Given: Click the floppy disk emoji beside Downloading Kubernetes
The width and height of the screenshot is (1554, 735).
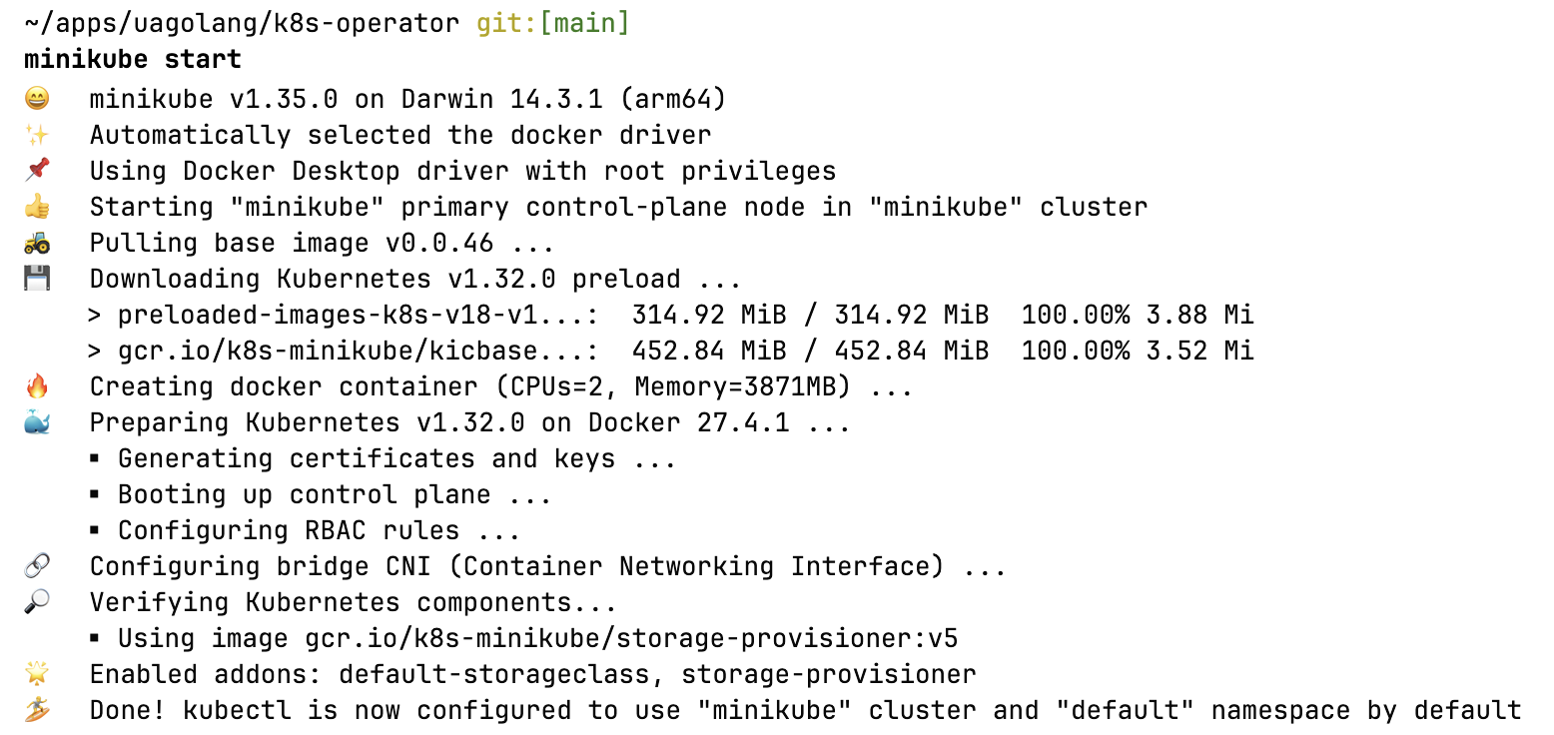Looking at the screenshot, I should [37, 279].
